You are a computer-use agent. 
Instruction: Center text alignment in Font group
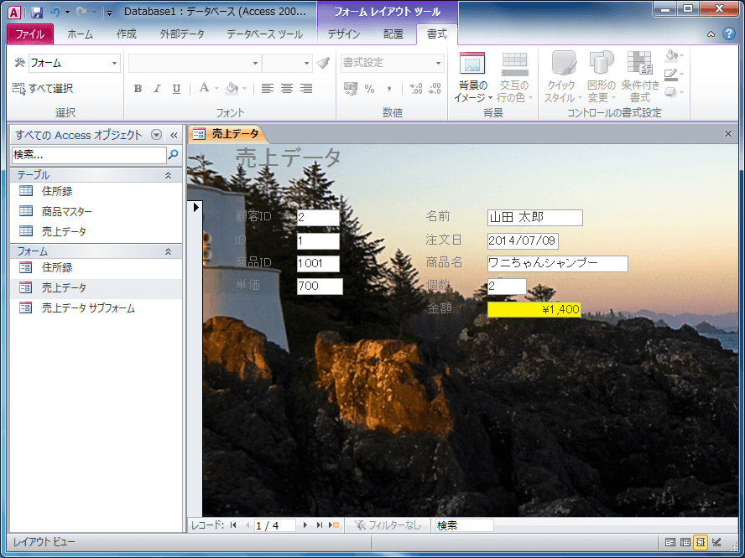287,88
